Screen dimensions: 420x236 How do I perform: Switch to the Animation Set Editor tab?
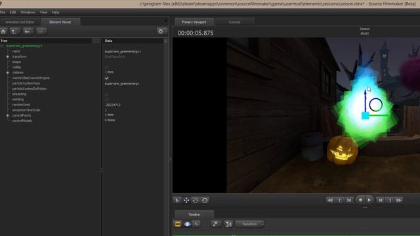[x=20, y=22]
